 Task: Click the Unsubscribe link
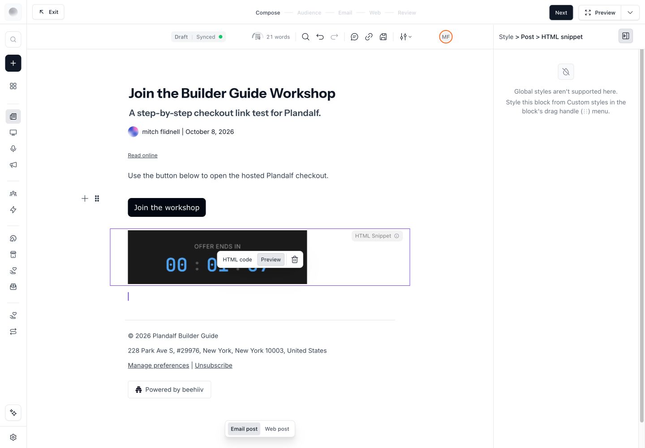click(214, 366)
